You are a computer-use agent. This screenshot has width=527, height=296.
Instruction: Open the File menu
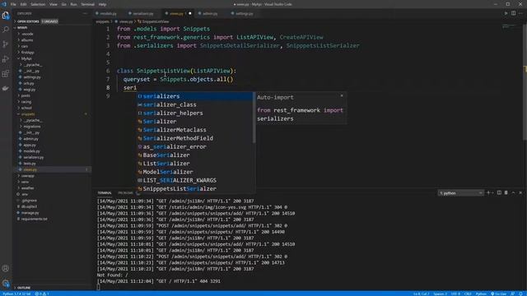pyautogui.click(x=13, y=4)
